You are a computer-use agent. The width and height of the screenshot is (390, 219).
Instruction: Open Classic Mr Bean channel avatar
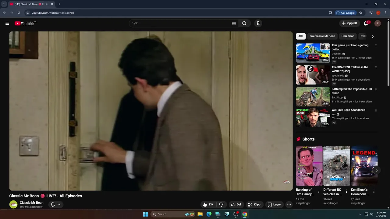13,204
